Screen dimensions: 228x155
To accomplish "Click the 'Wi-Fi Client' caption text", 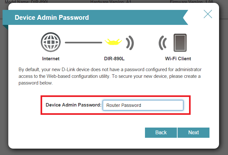I will tap(178, 59).
